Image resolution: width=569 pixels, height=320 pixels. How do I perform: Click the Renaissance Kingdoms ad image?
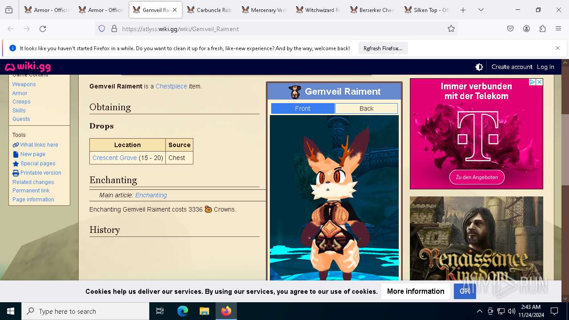pyautogui.click(x=477, y=238)
